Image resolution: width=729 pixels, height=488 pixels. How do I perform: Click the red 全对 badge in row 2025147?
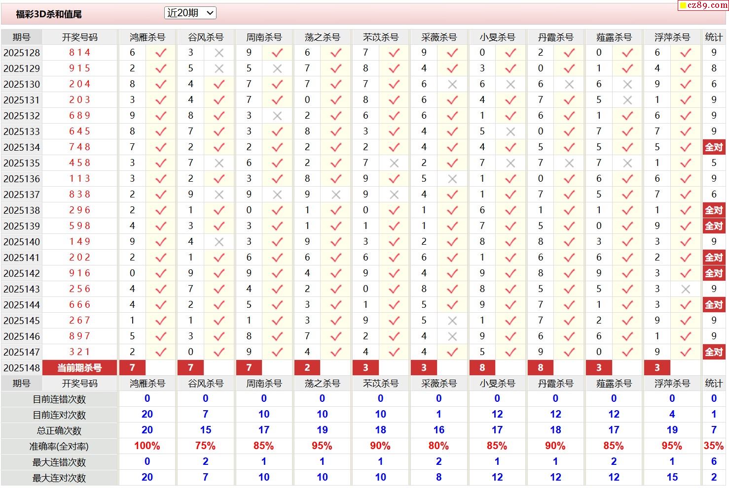[714, 352]
